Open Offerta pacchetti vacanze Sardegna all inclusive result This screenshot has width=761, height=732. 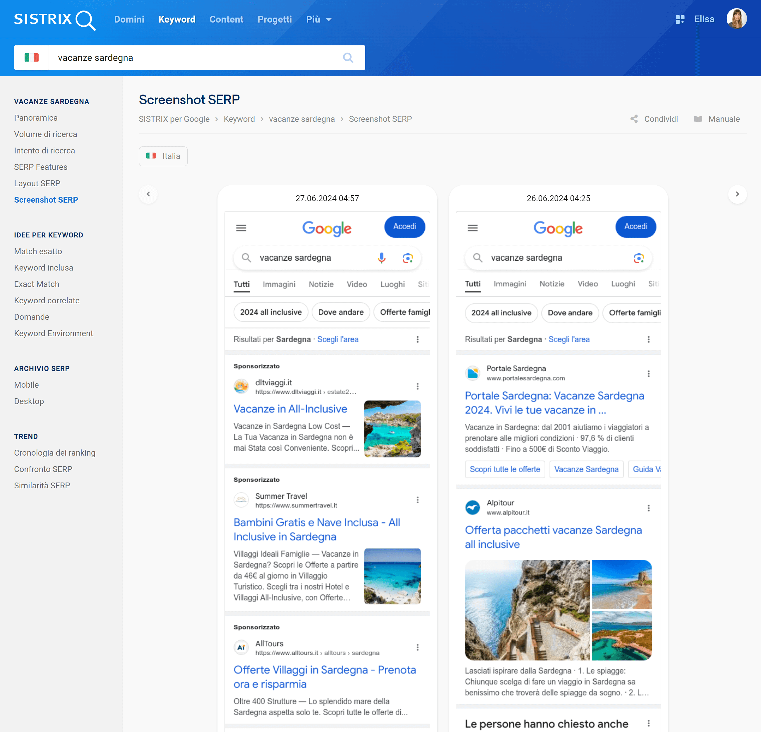point(553,537)
